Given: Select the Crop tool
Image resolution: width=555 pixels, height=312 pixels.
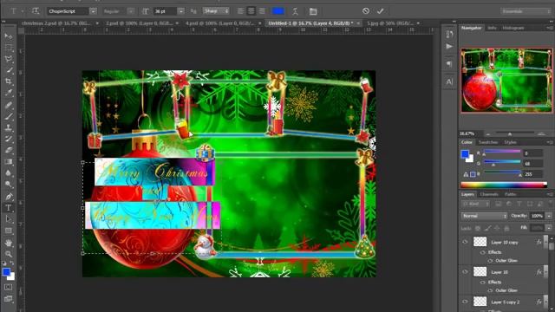Looking at the screenshot, I should point(9,81).
